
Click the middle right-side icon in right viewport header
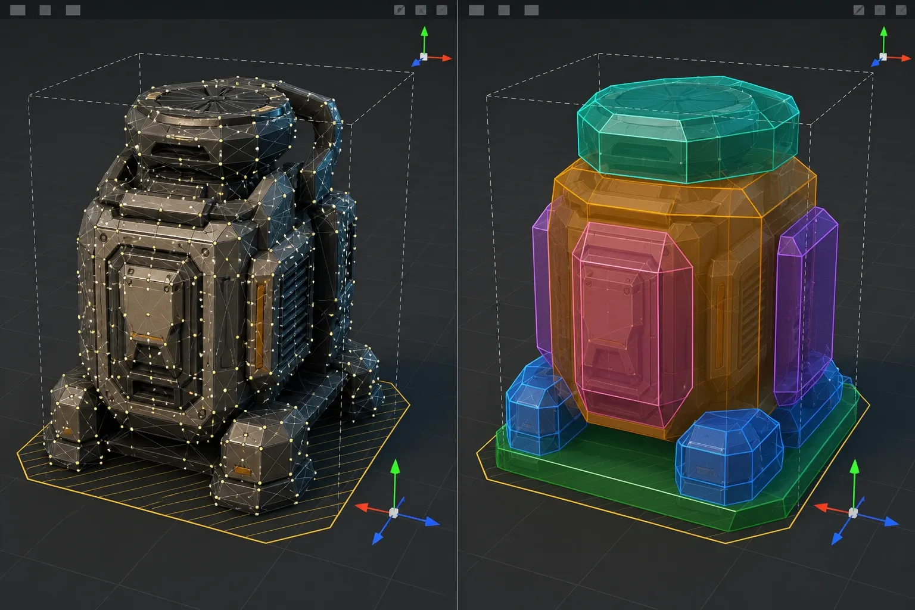tap(879, 10)
